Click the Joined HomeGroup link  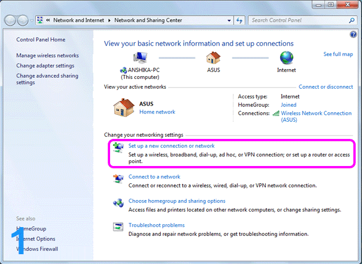(289, 105)
